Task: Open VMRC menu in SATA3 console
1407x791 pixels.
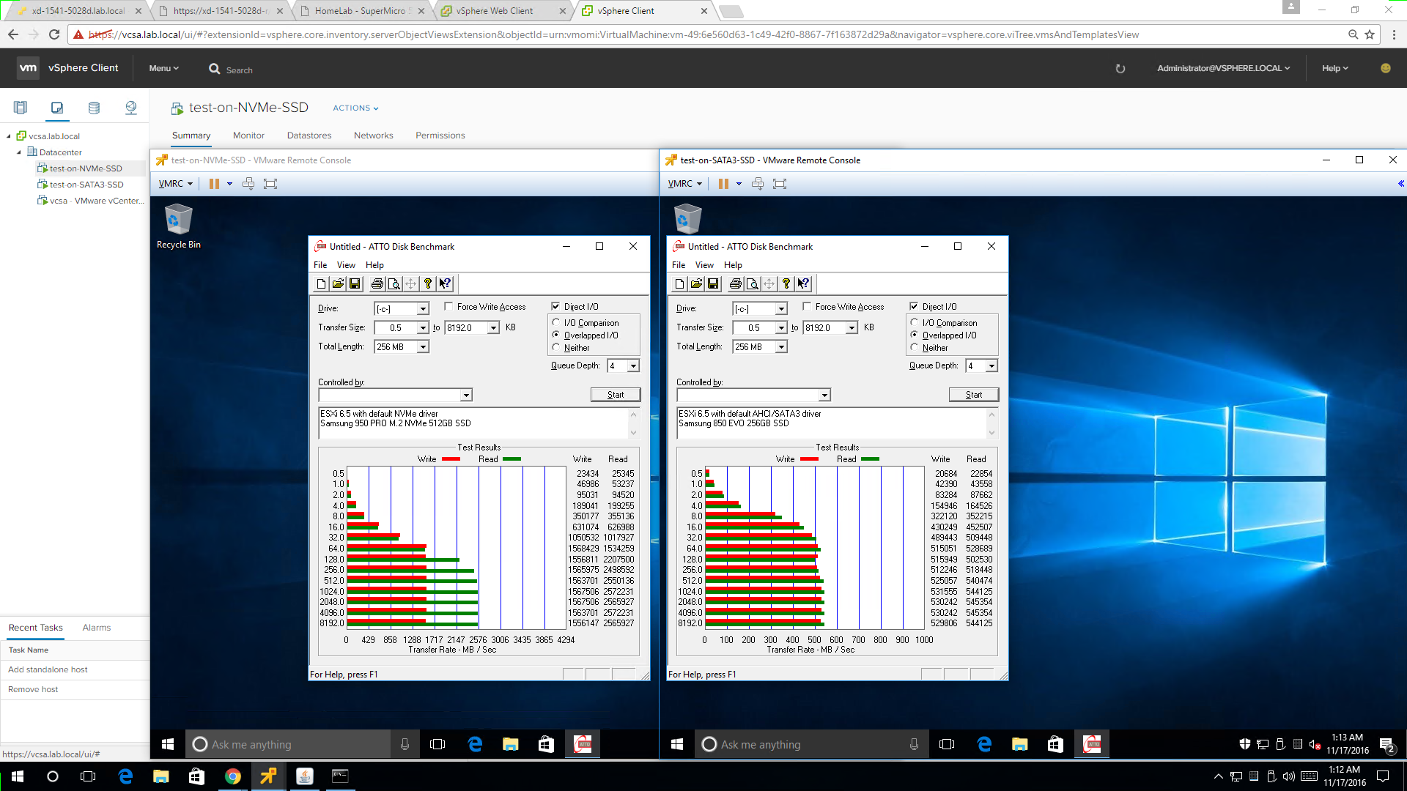Action: (684, 184)
